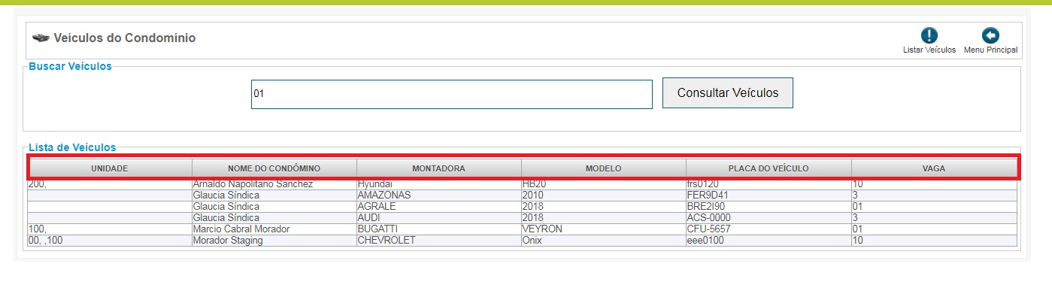Viewport: 1052px width, 297px height.
Task: Sort by UNIDADE column header
Action: point(110,168)
